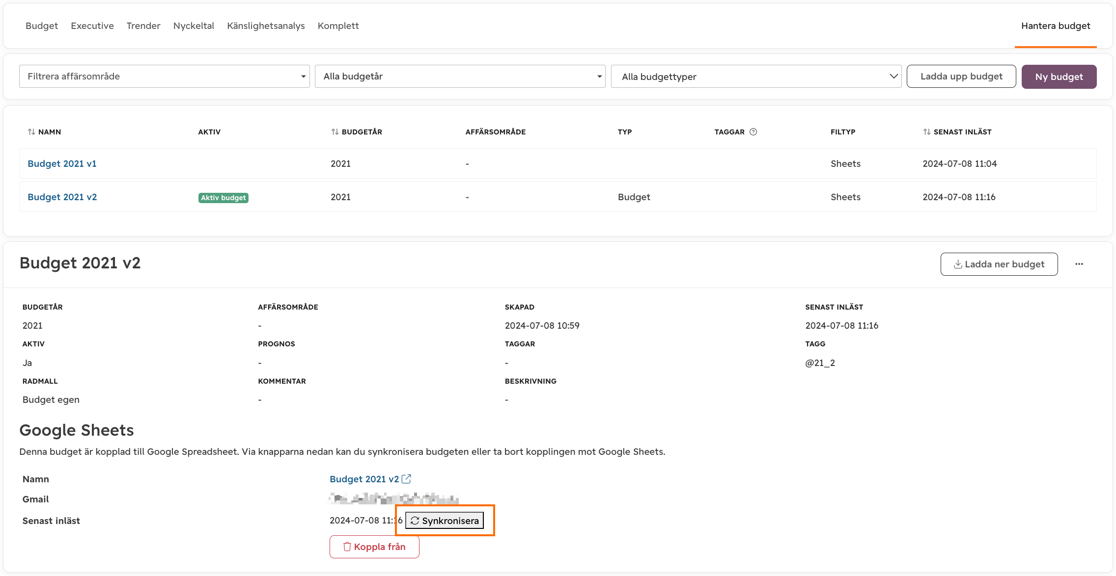Screen dimensions: 1116x576
Task: Open the Filtrera affärsområde dropdown
Action: coord(165,77)
